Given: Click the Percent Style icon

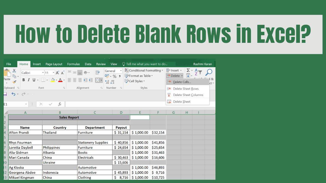Looking at the screenshot, I should [114, 76].
